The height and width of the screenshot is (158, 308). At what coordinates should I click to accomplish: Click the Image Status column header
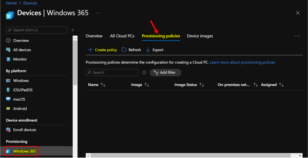(x=186, y=85)
